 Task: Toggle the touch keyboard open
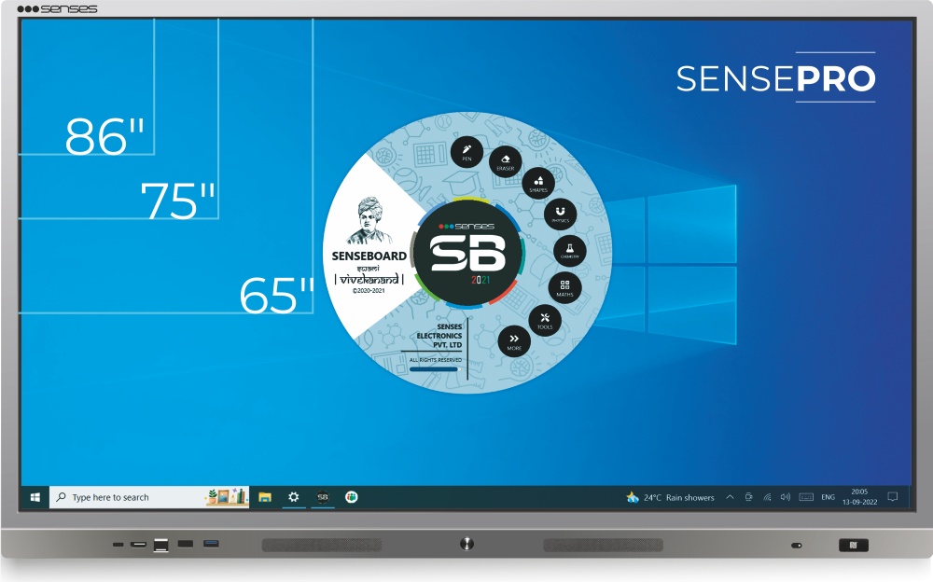pyautogui.click(x=806, y=496)
